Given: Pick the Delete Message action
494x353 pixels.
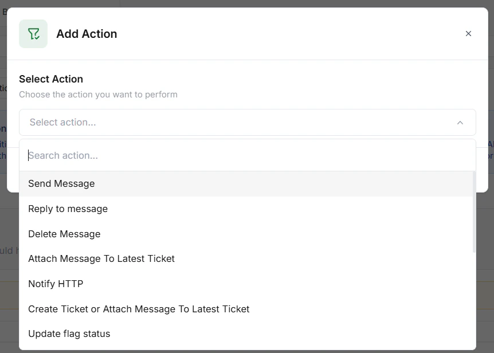Looking at the screenshot, I should [64, 234].
